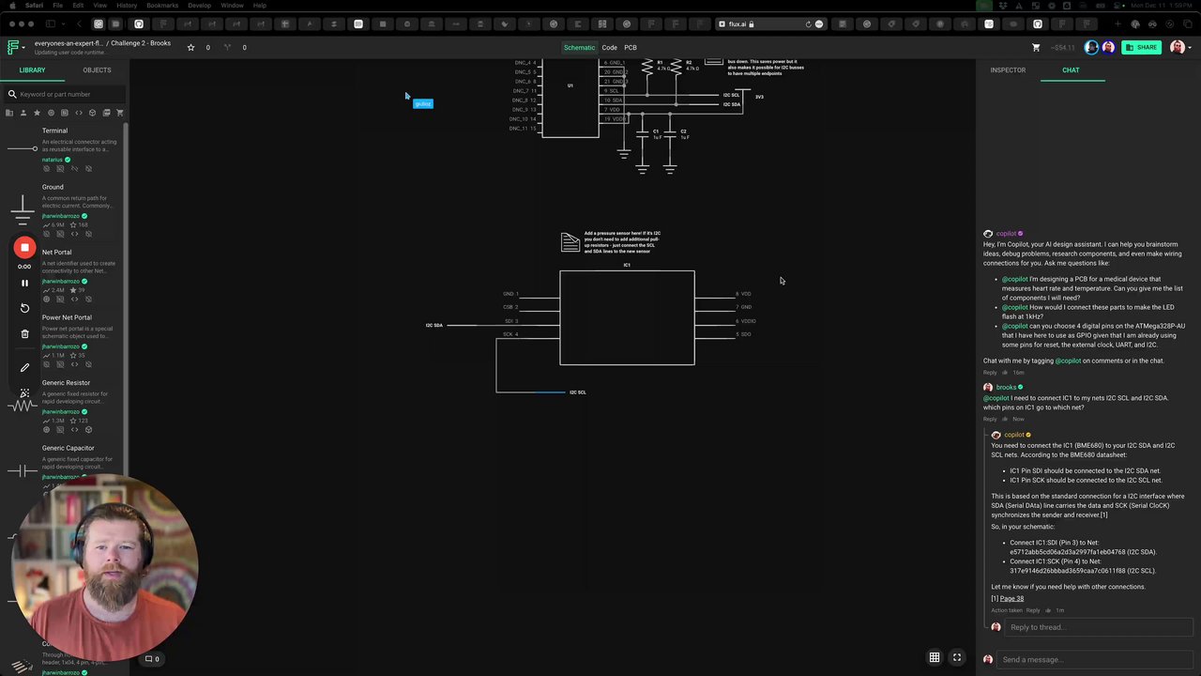This screenshot has height=676, width=1201.
Task: Filter library by folder icon
Action: pyautogui.click(x=9, y=113)
